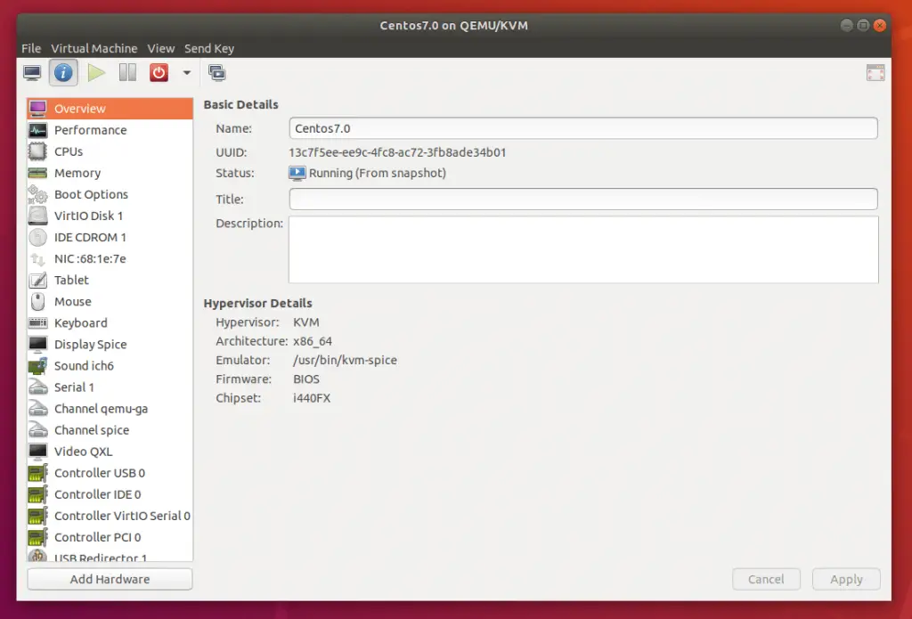Click the NIC :68:1e:7e network icon
The height and width of the screenshot is (619, 912).
point(37,259)
